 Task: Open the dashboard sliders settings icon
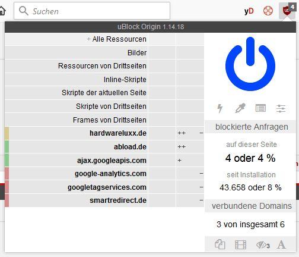(x=281, y=108)
